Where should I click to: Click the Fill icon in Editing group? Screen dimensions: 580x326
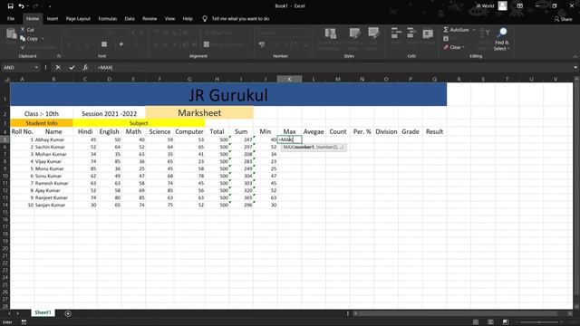446,38
